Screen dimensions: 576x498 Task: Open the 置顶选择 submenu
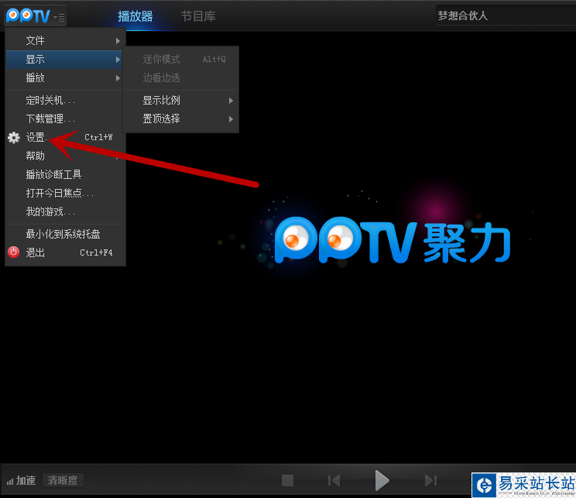(x=180, y=118)
